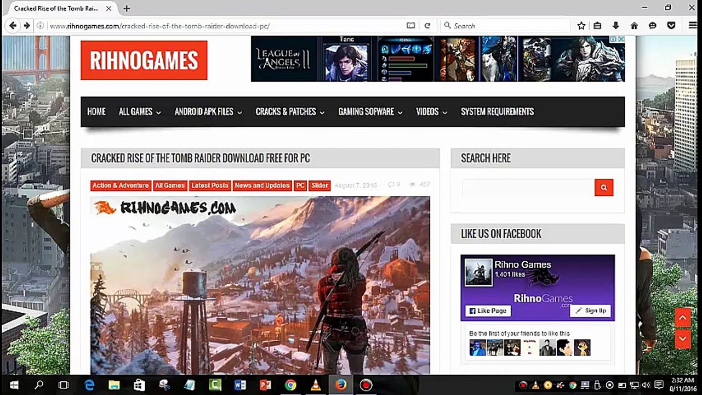The height and width of the screenshot is (395, 702).
Task: Open the PC category tag
Action: coord(300,185)
